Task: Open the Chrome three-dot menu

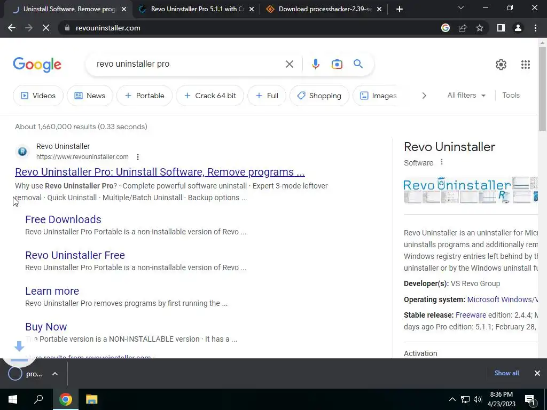Action: (x=535, y=28)
